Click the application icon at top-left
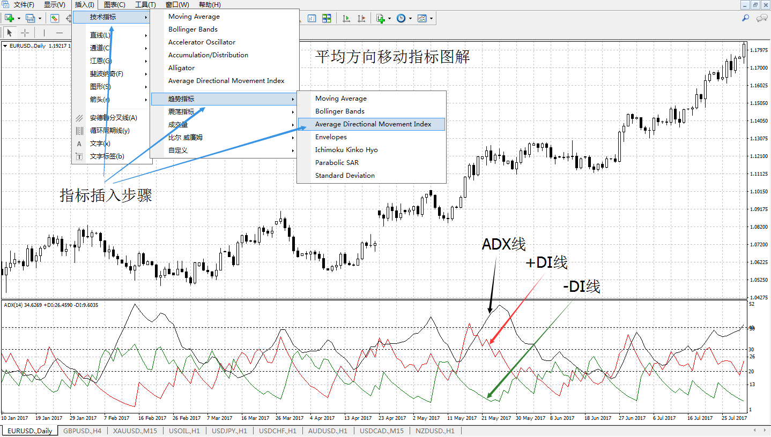This screenshot has width=771, height=437. coord(6,5)
